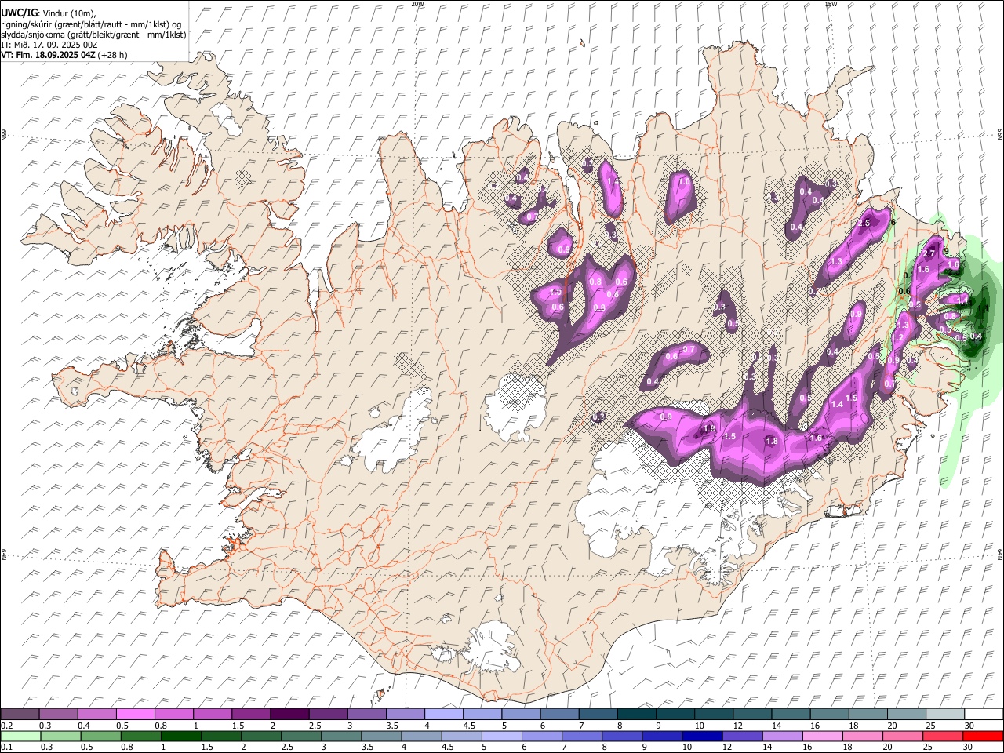Select the darkest purple swatch labeled 2

click(x=289, y=715)
